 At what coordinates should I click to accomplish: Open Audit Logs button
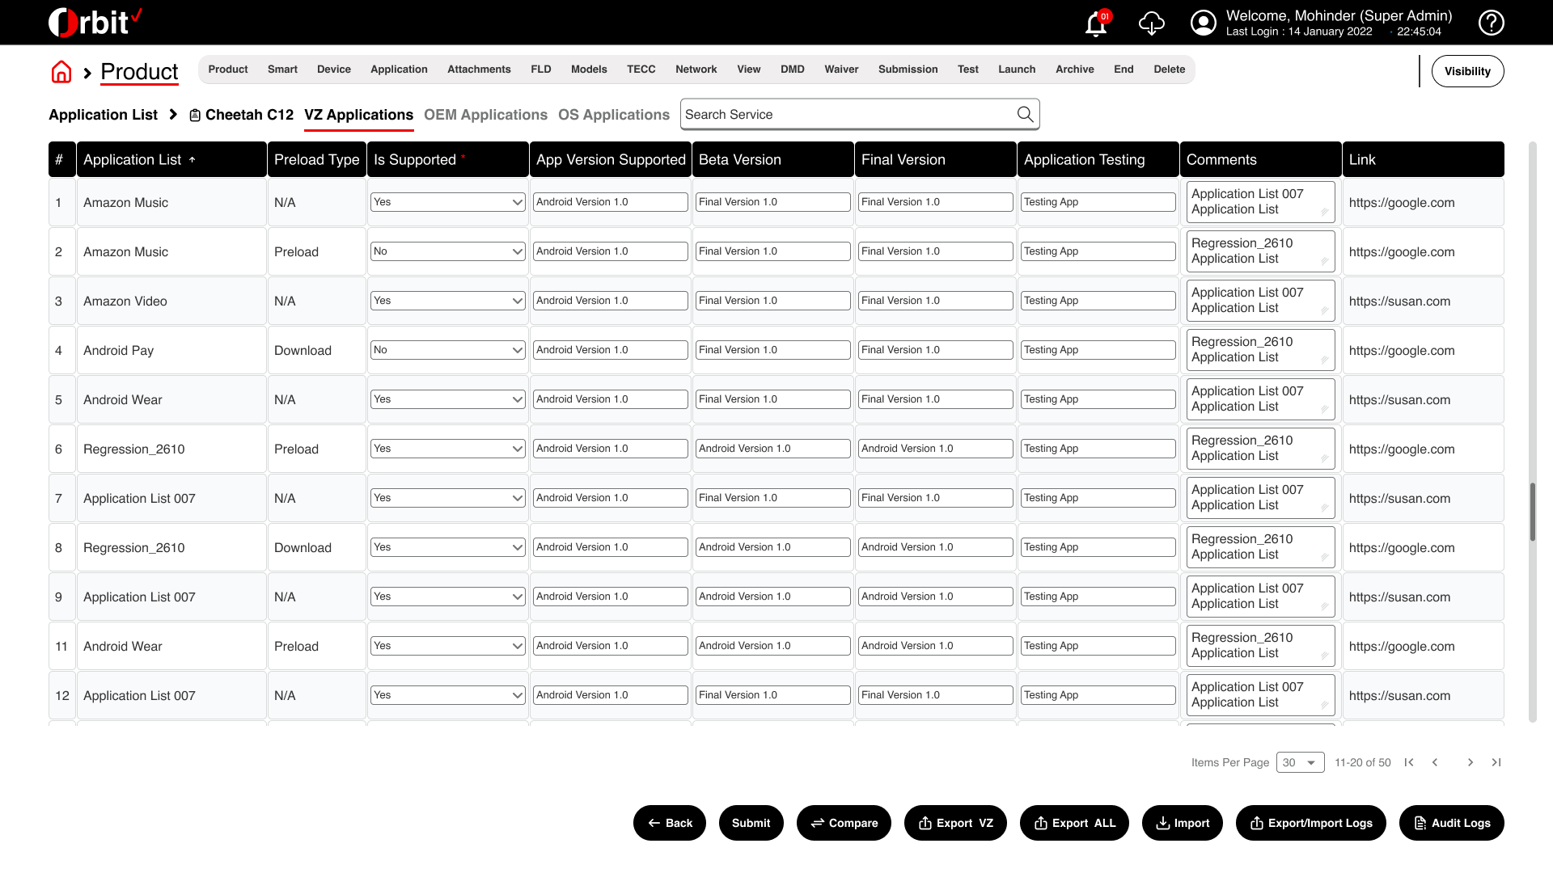click(1451, 823)
